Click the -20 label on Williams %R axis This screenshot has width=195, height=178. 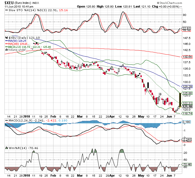[x=185, y=153]
